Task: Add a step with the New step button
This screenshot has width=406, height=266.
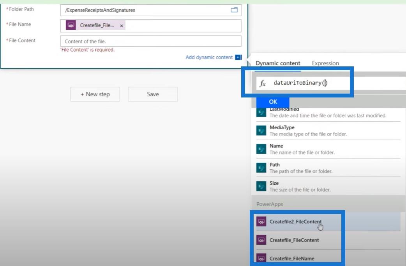Action: click(x=95, y=94)
